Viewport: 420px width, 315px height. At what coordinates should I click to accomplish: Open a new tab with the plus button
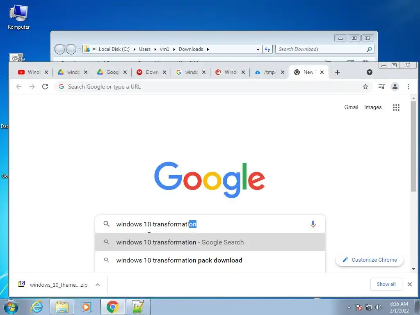[x=338, y=72]
